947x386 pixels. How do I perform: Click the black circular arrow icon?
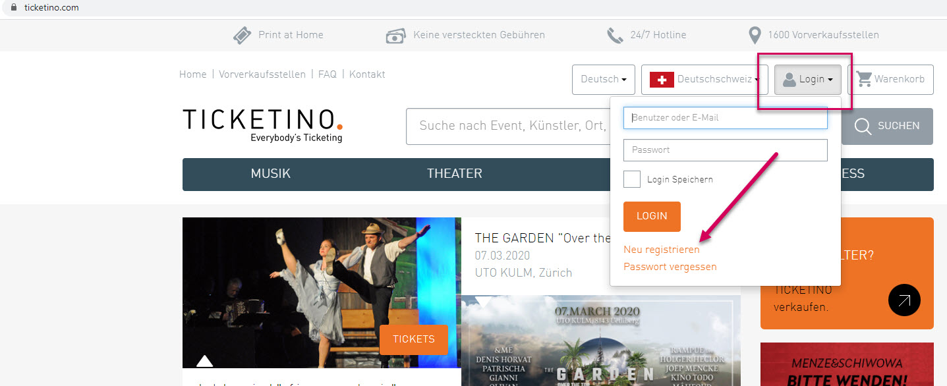point(904,300)
